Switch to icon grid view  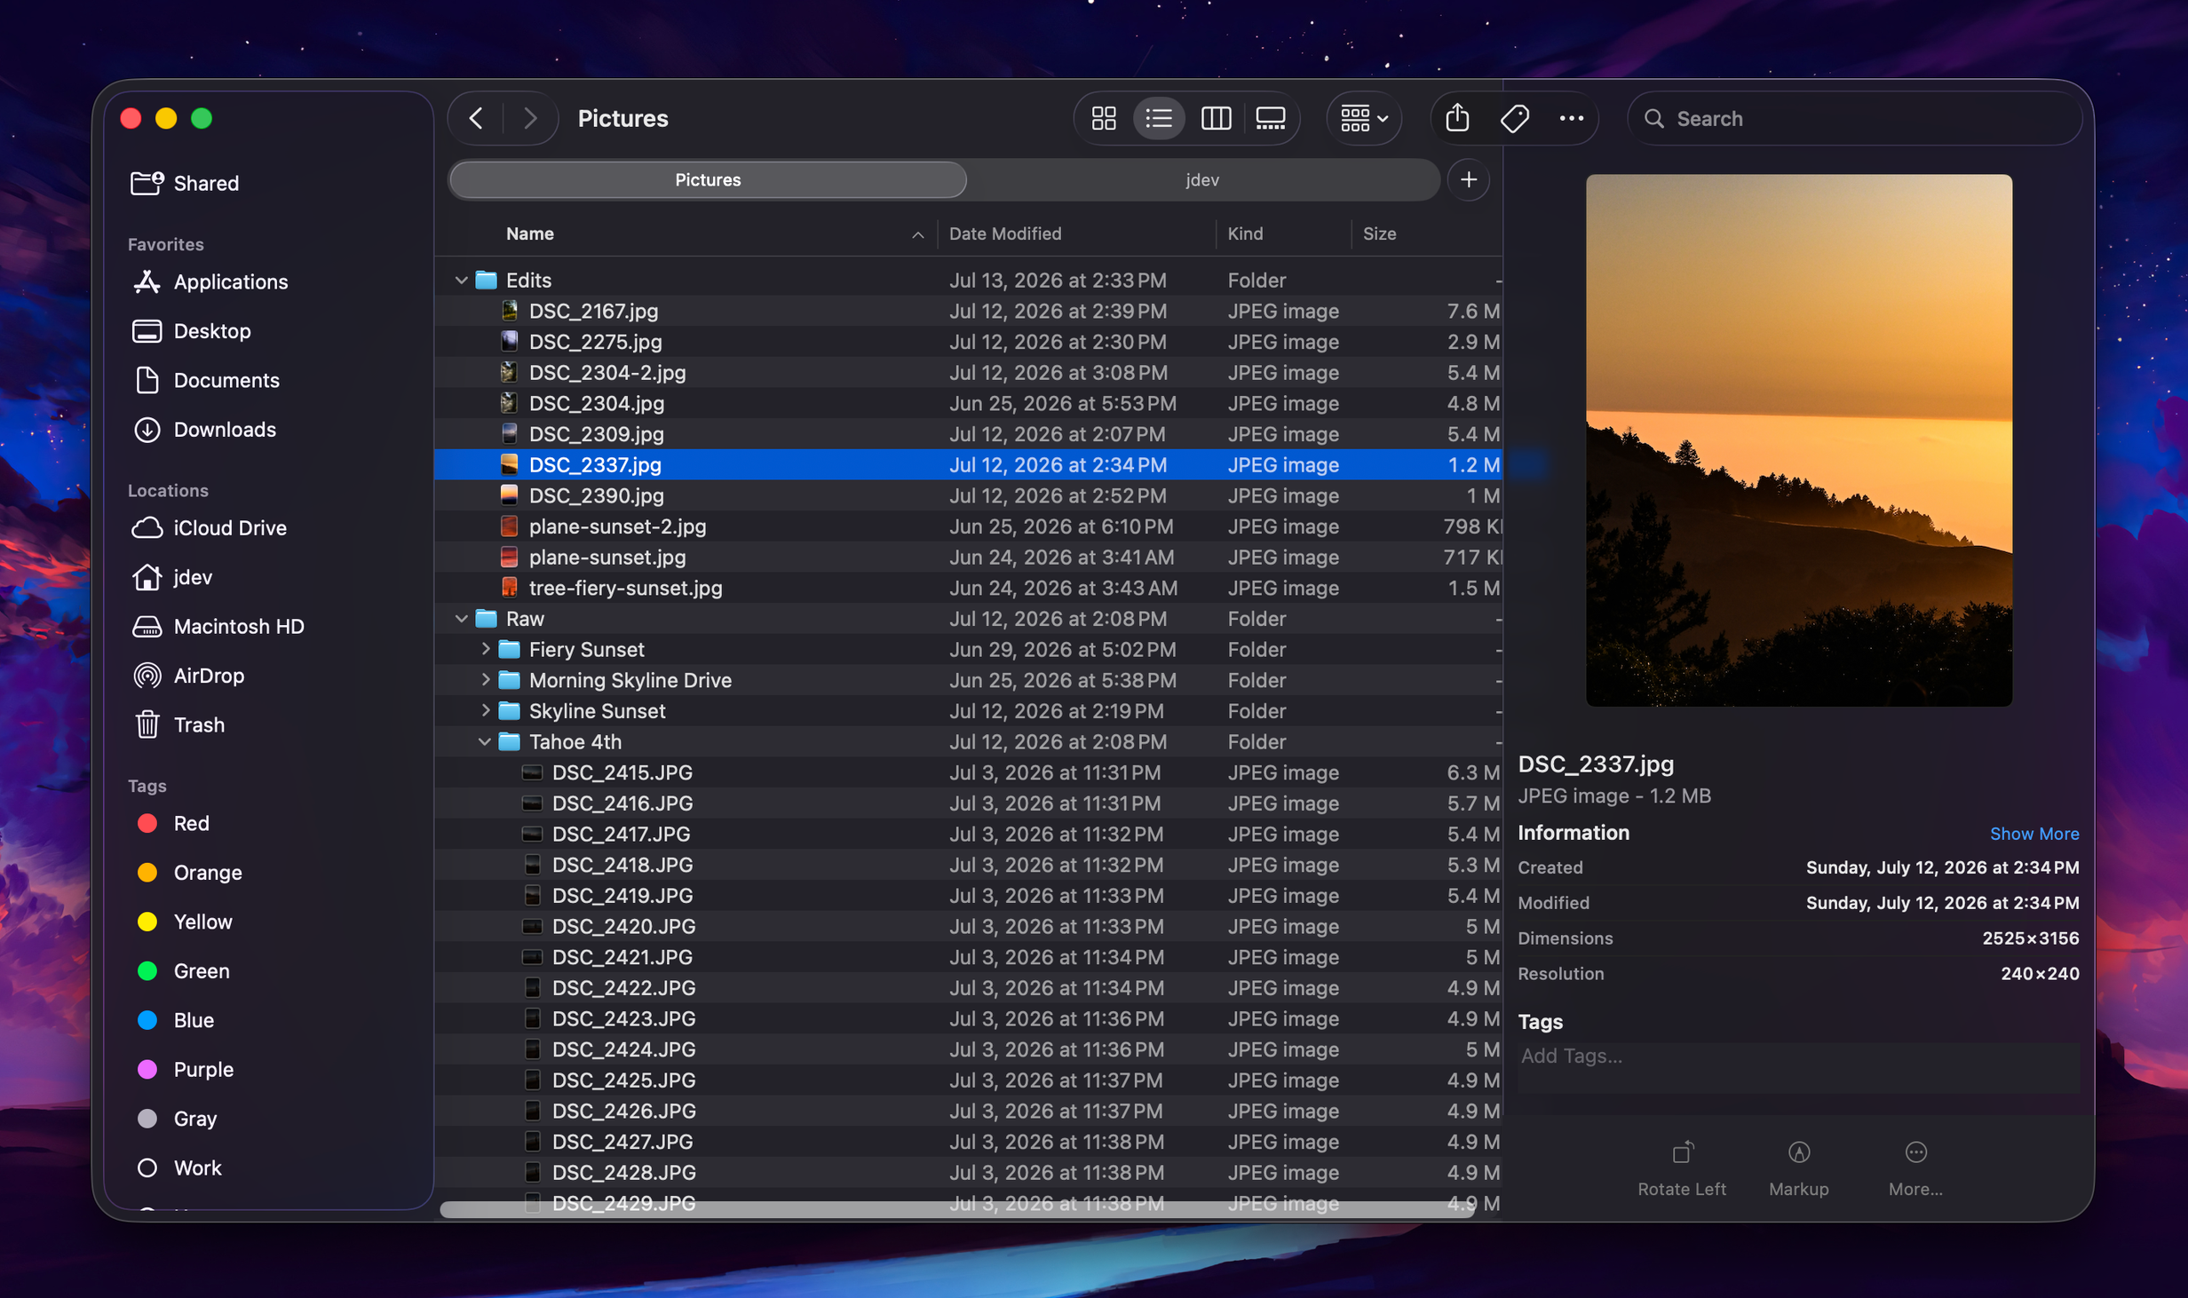(1104, 118)
